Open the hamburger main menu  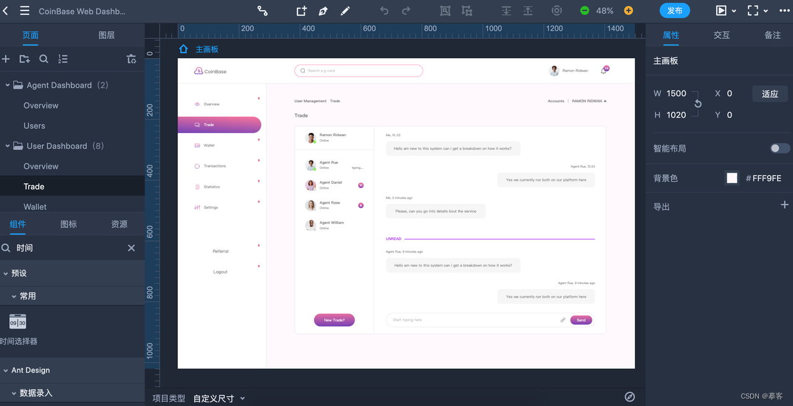(25, 11)
